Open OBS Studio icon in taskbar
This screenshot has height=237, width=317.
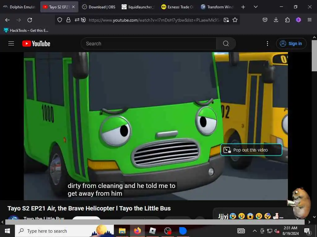(167, 231)
